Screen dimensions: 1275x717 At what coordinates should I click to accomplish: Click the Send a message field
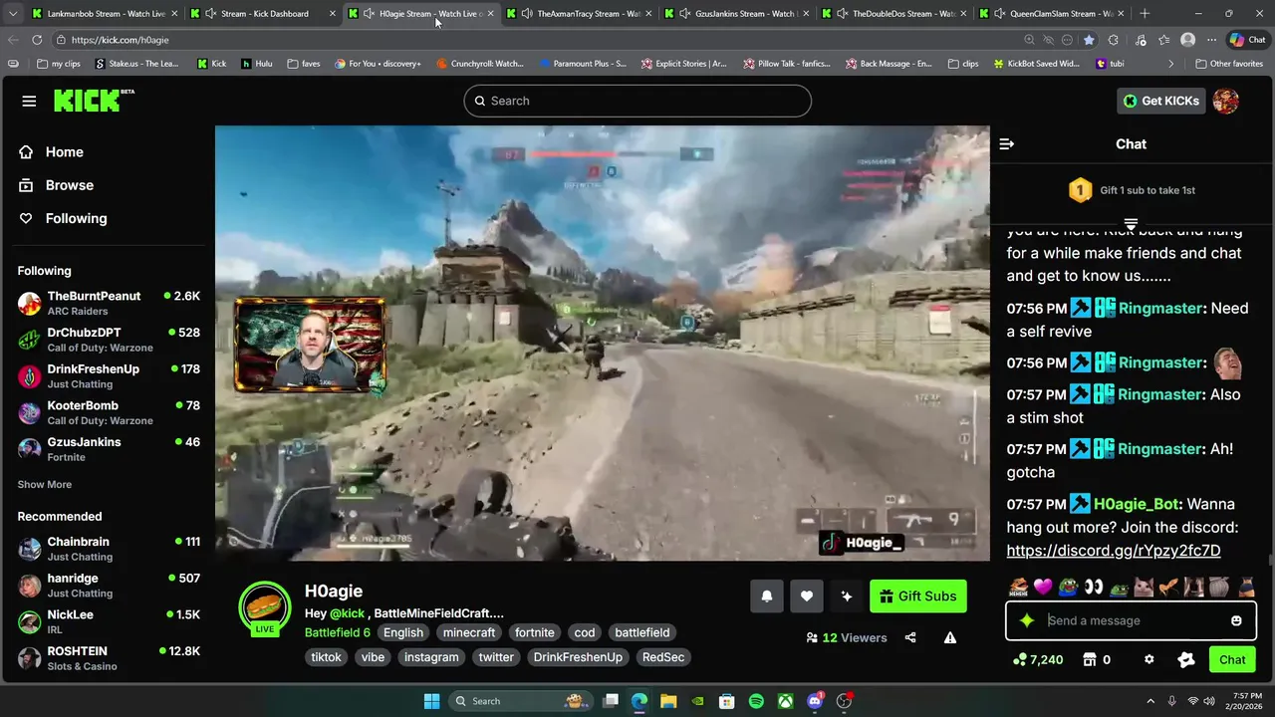coord(1131,620)
